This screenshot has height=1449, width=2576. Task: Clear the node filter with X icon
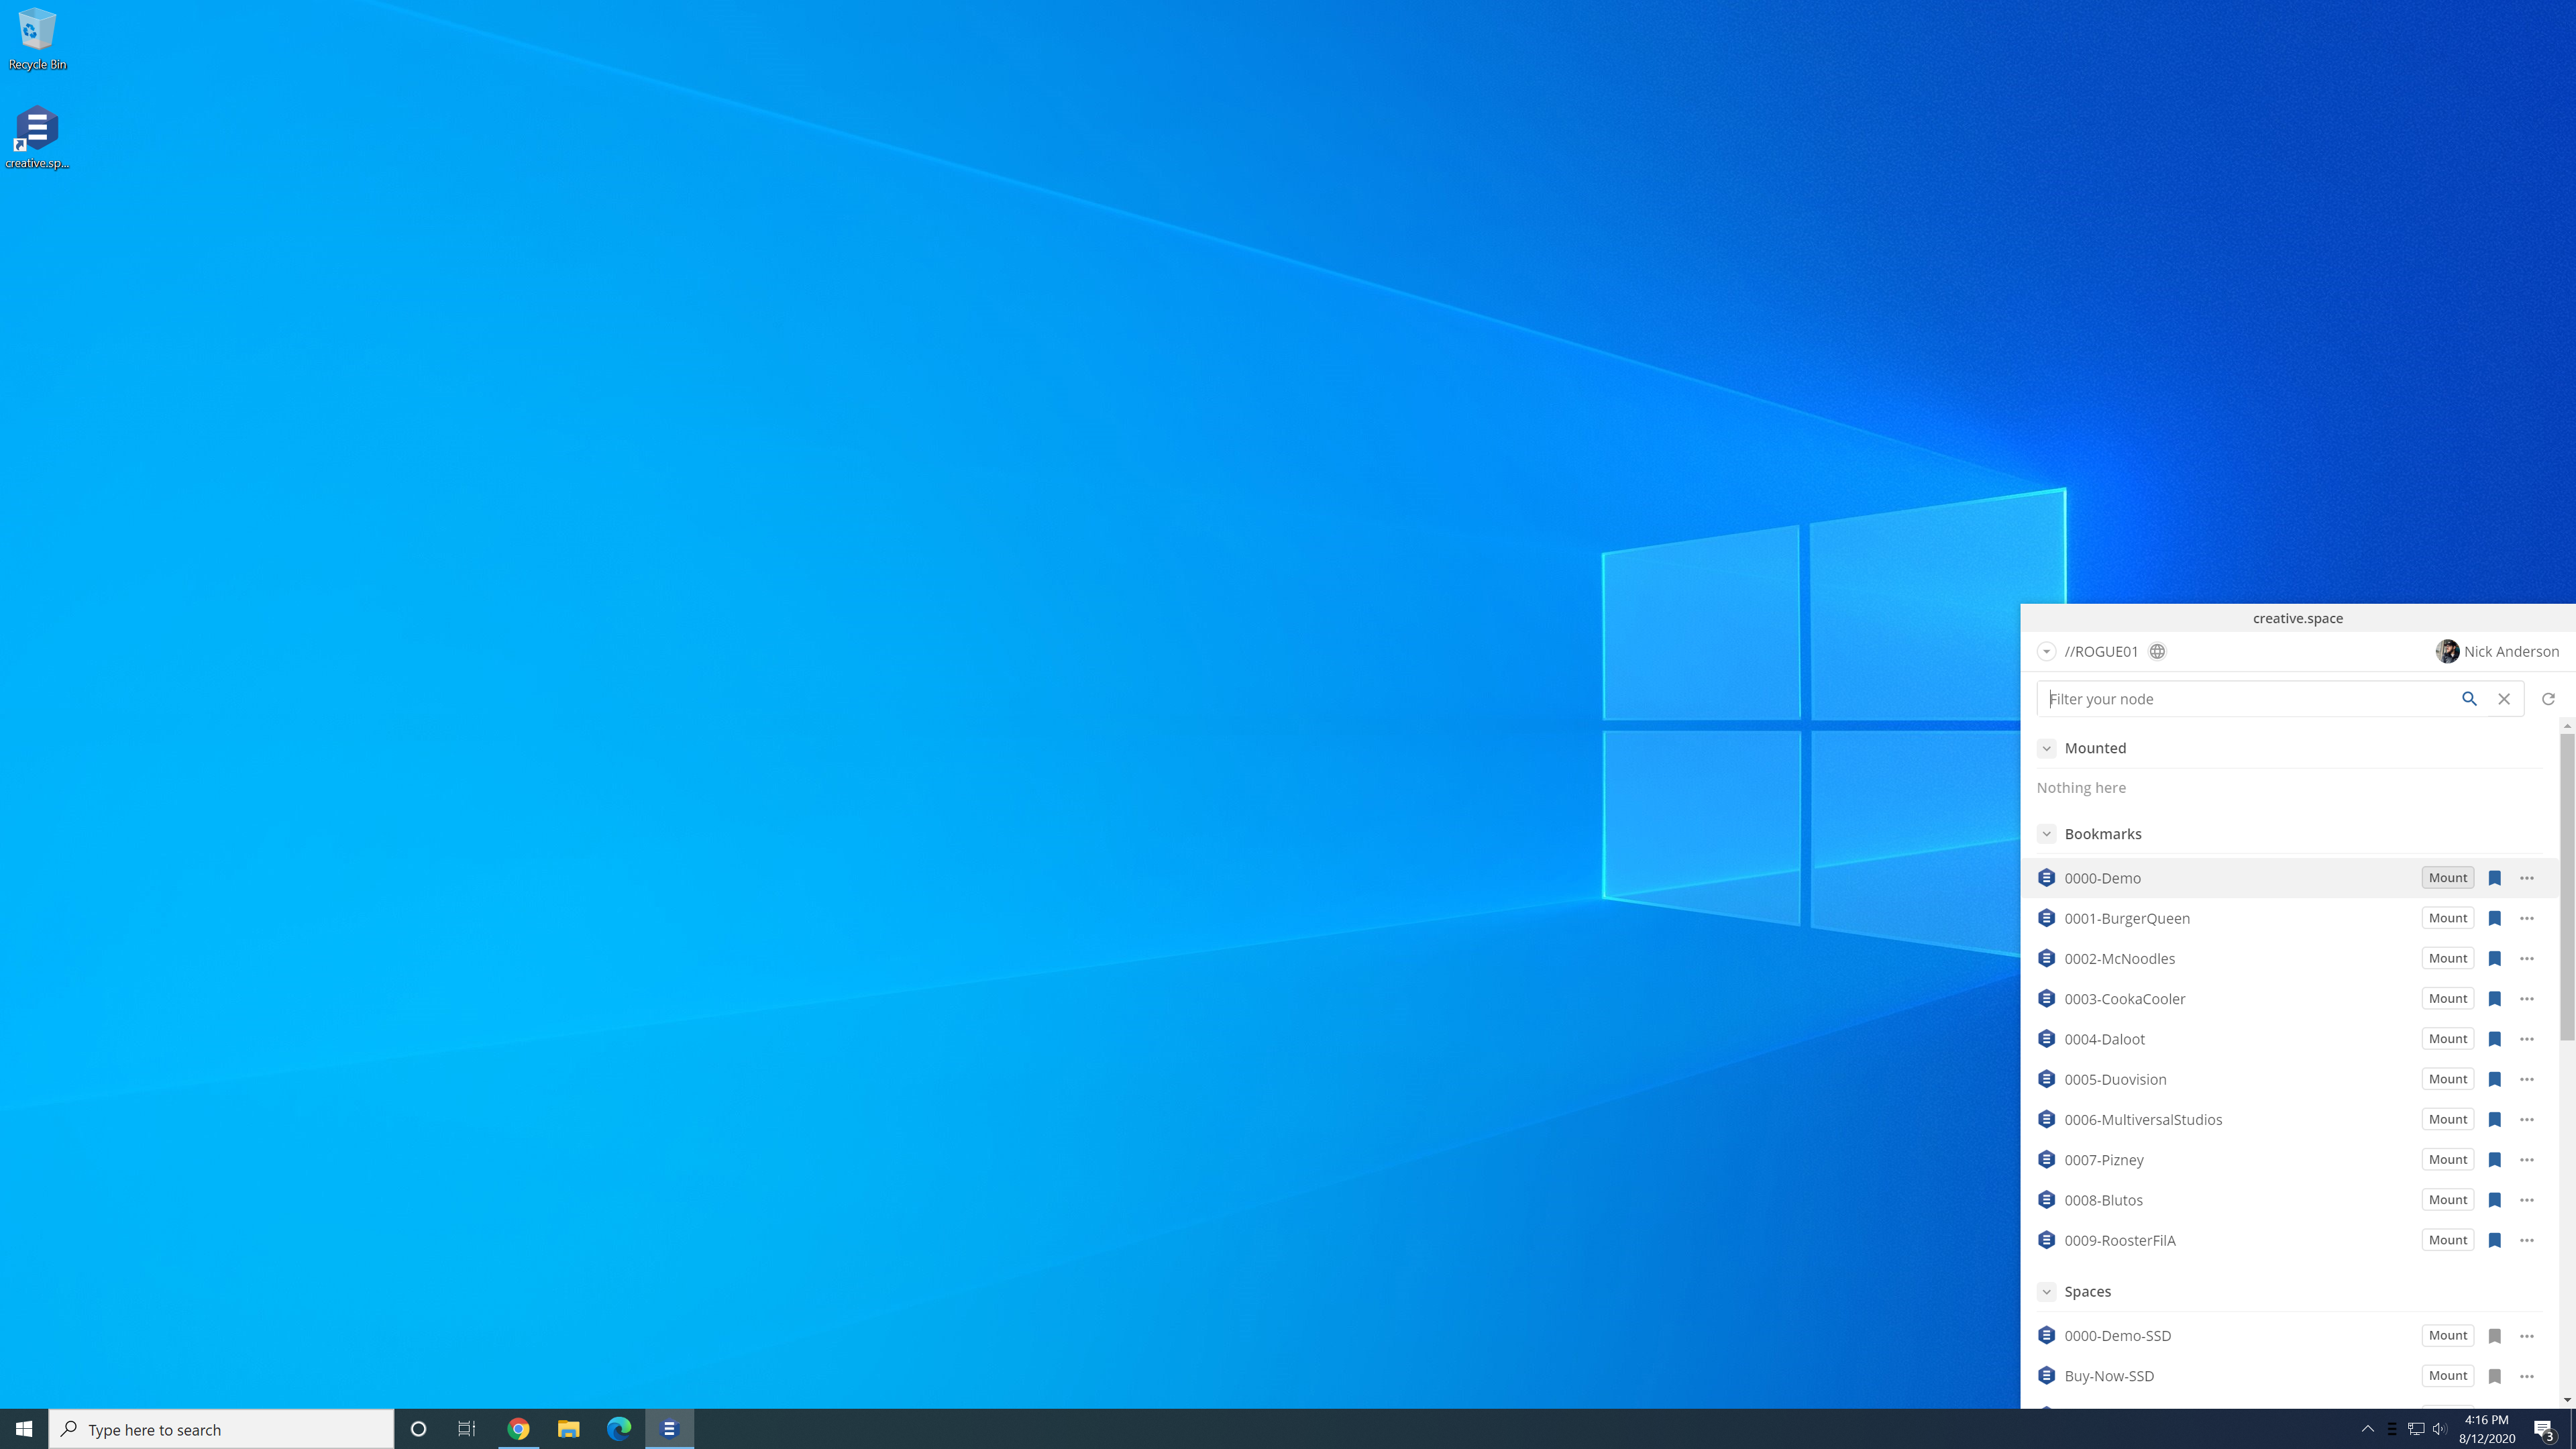2504,699
